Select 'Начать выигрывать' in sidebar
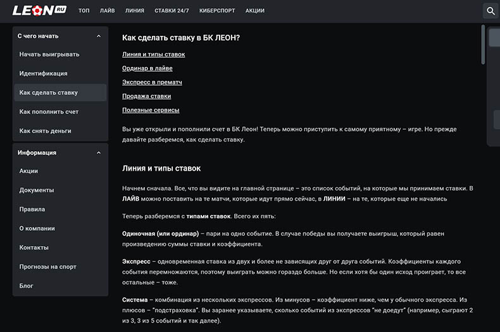The height and width of the screenshot is (332, 500). click(x=60, y=54)
